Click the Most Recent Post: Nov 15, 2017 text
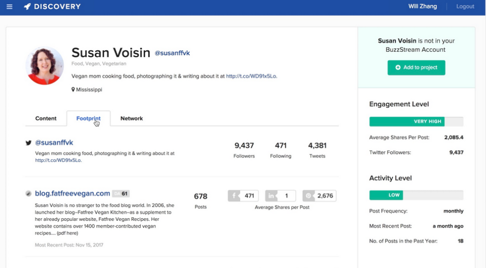Image resolution: width=486 pixels, height=268 pixels. 69,245
